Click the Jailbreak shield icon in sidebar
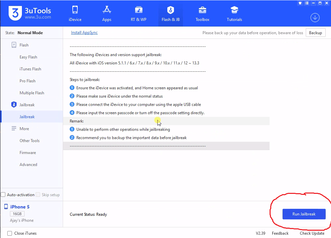This screenshot has height=238, width=331. 14,105
